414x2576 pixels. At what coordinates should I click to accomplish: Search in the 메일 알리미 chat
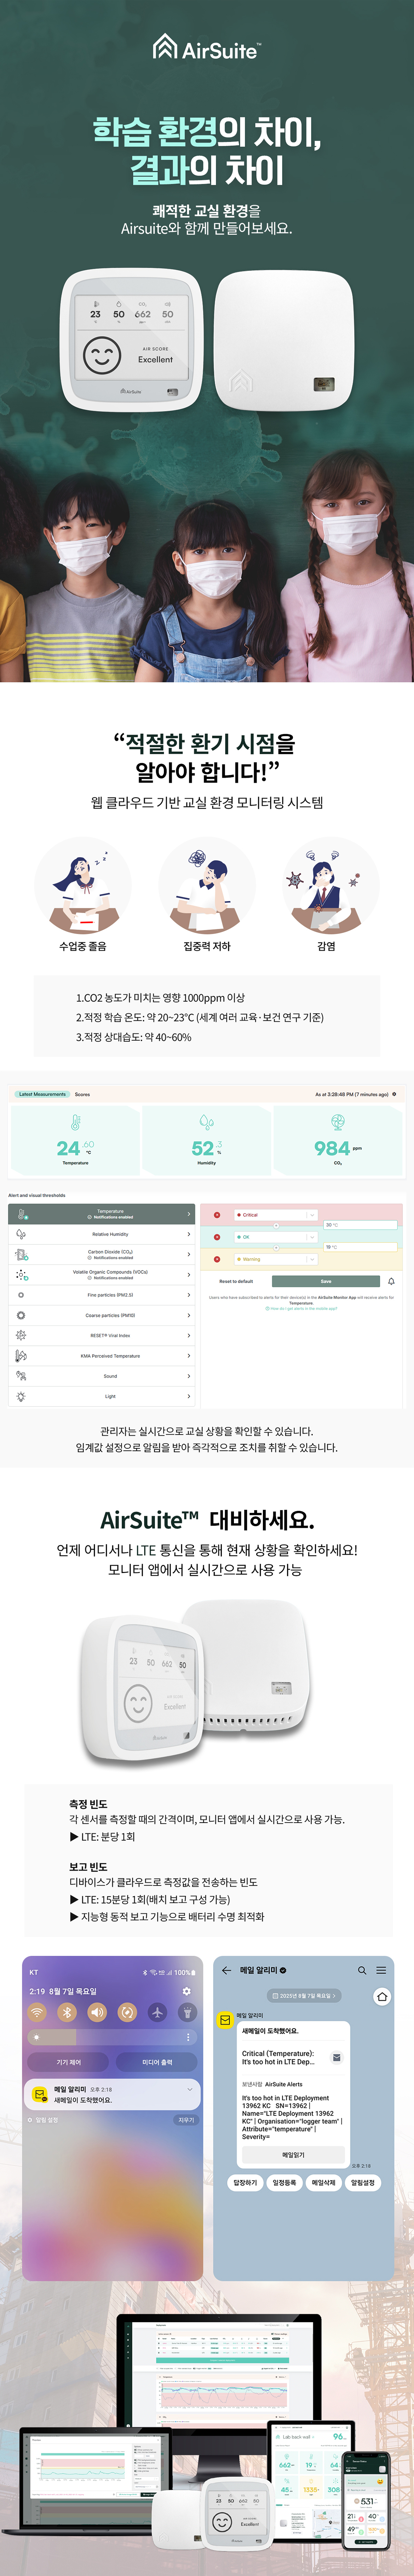(362, 1970)
